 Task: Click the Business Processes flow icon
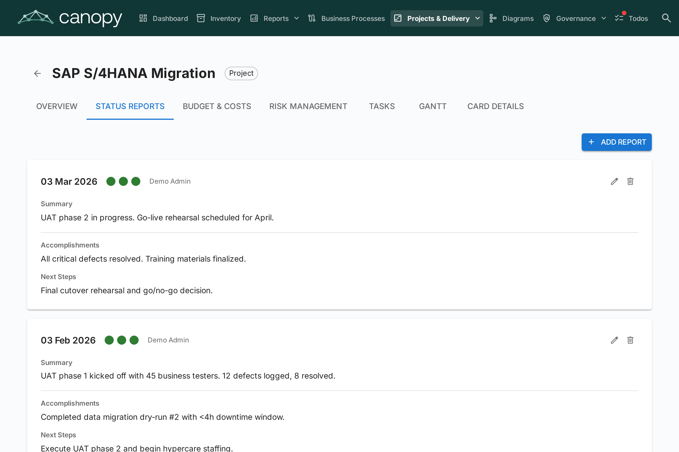[x=312, y=18]
